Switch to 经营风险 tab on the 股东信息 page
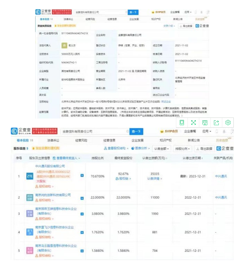 click(x=81, y=140)
